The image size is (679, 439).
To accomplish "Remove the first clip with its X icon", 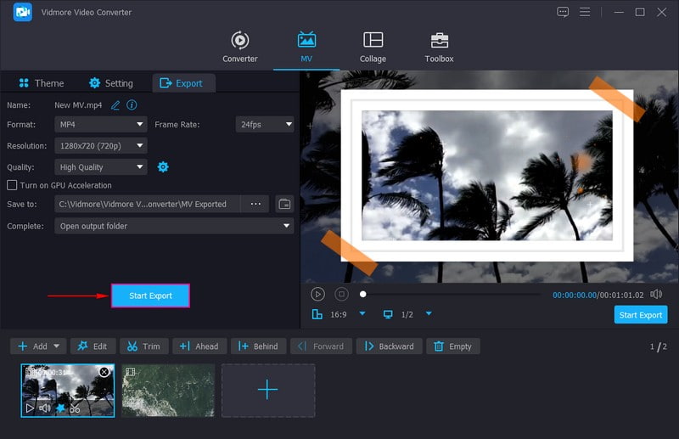I will (x=104, y=372).
